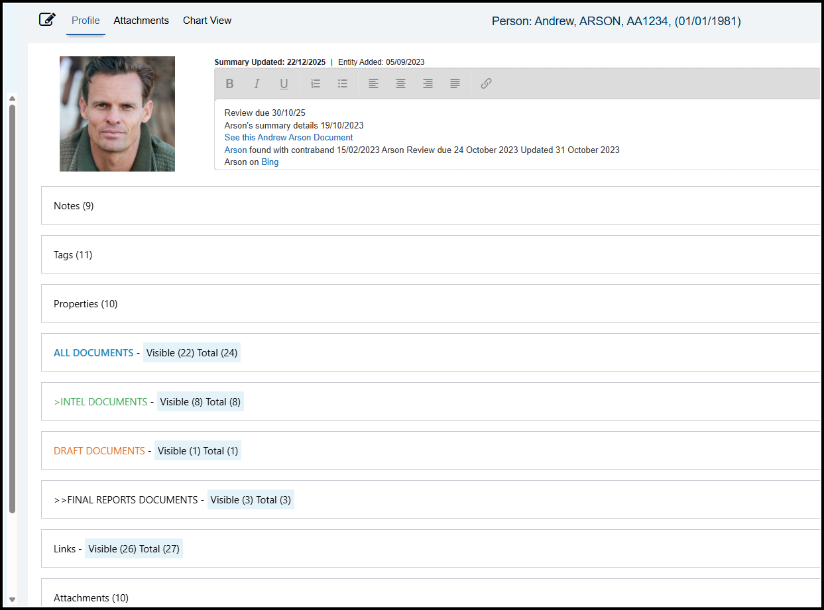Insert a bulleted list in summary
The width and height of the screenshot is (824, 610).
click(x=343, y=83)
